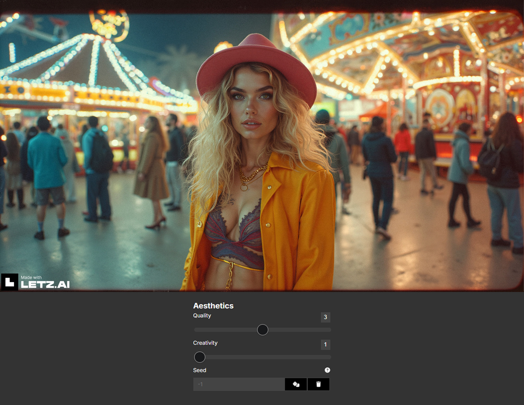The width and height of the screenshot is (524, 405).
Task: Click the Creativity slider handle
Action: 200,357
